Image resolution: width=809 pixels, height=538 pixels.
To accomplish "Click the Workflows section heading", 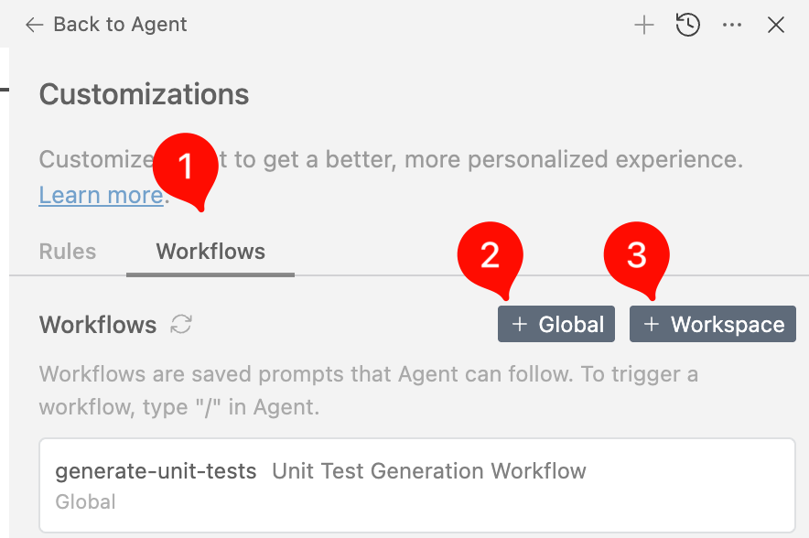I will [x=98, y=324].
